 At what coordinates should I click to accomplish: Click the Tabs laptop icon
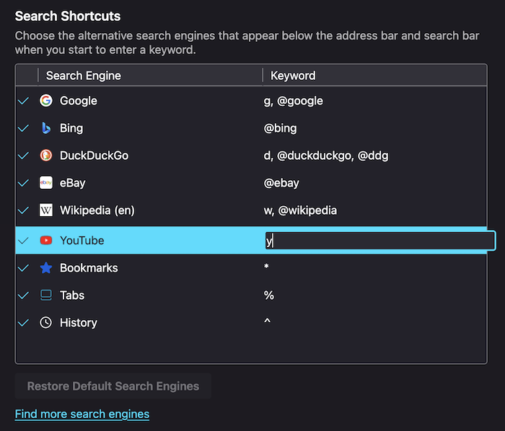coord(46,295)
